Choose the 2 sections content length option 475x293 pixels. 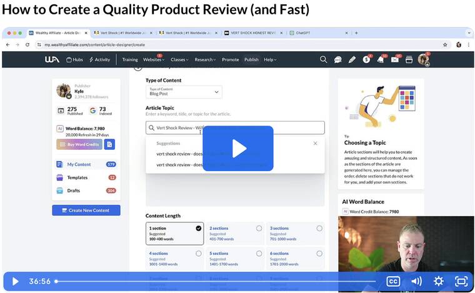259,229
